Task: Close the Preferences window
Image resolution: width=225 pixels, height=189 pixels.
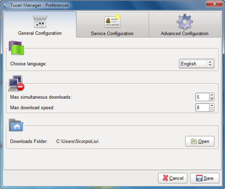Action: point(214,3)
